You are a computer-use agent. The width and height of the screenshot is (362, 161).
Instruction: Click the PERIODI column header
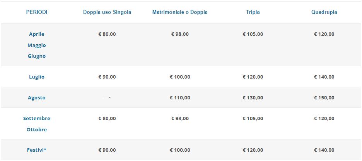pyautogui.click(x=37, y=12)
